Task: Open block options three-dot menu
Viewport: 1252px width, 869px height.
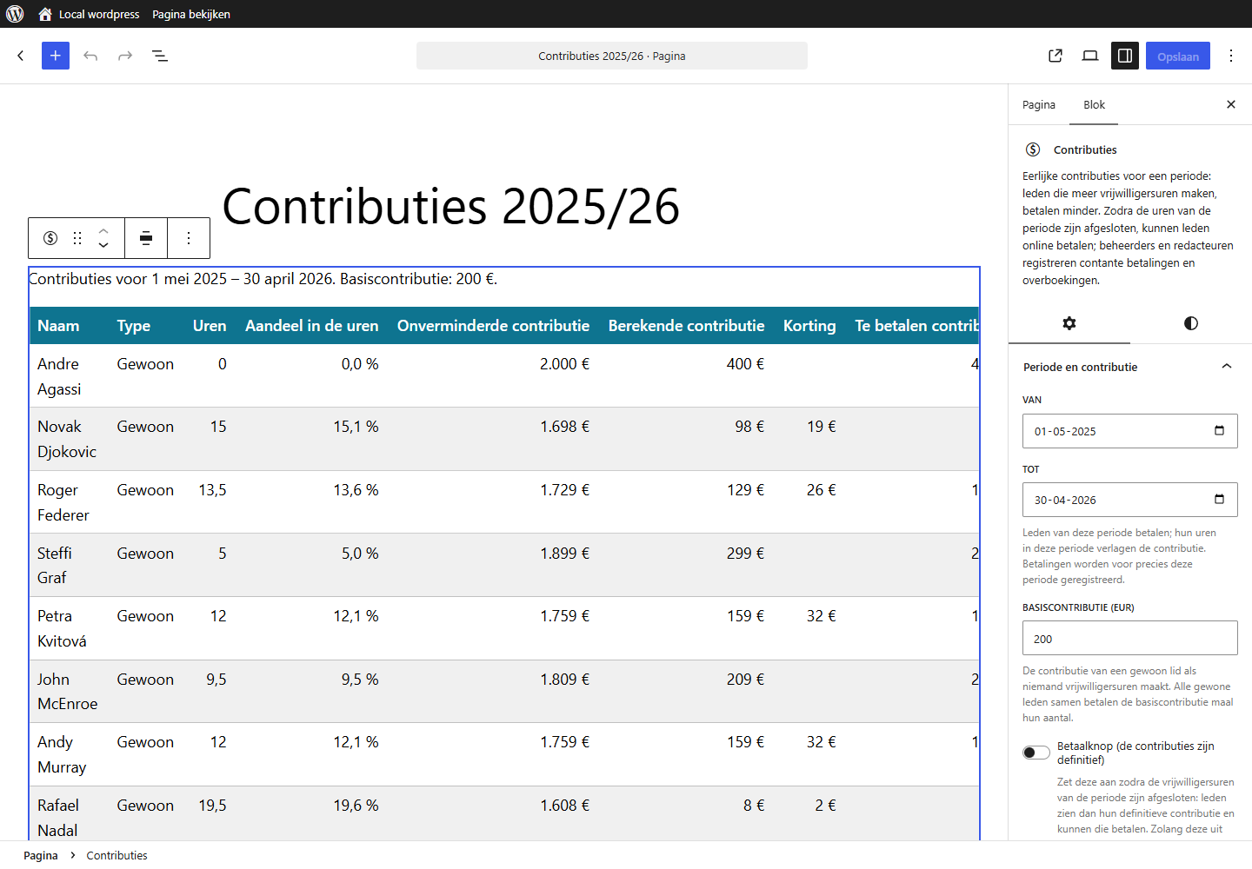Action: pyautogui.click(x=189, y=238)
